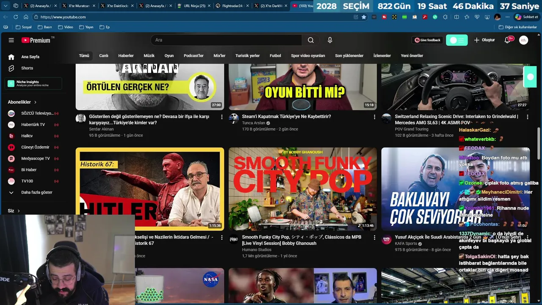This screenshot has height=305, width=542.
Task: Open options menu for Serdar Akinan video
Action: pyautogui.click(x=221, y=116)
